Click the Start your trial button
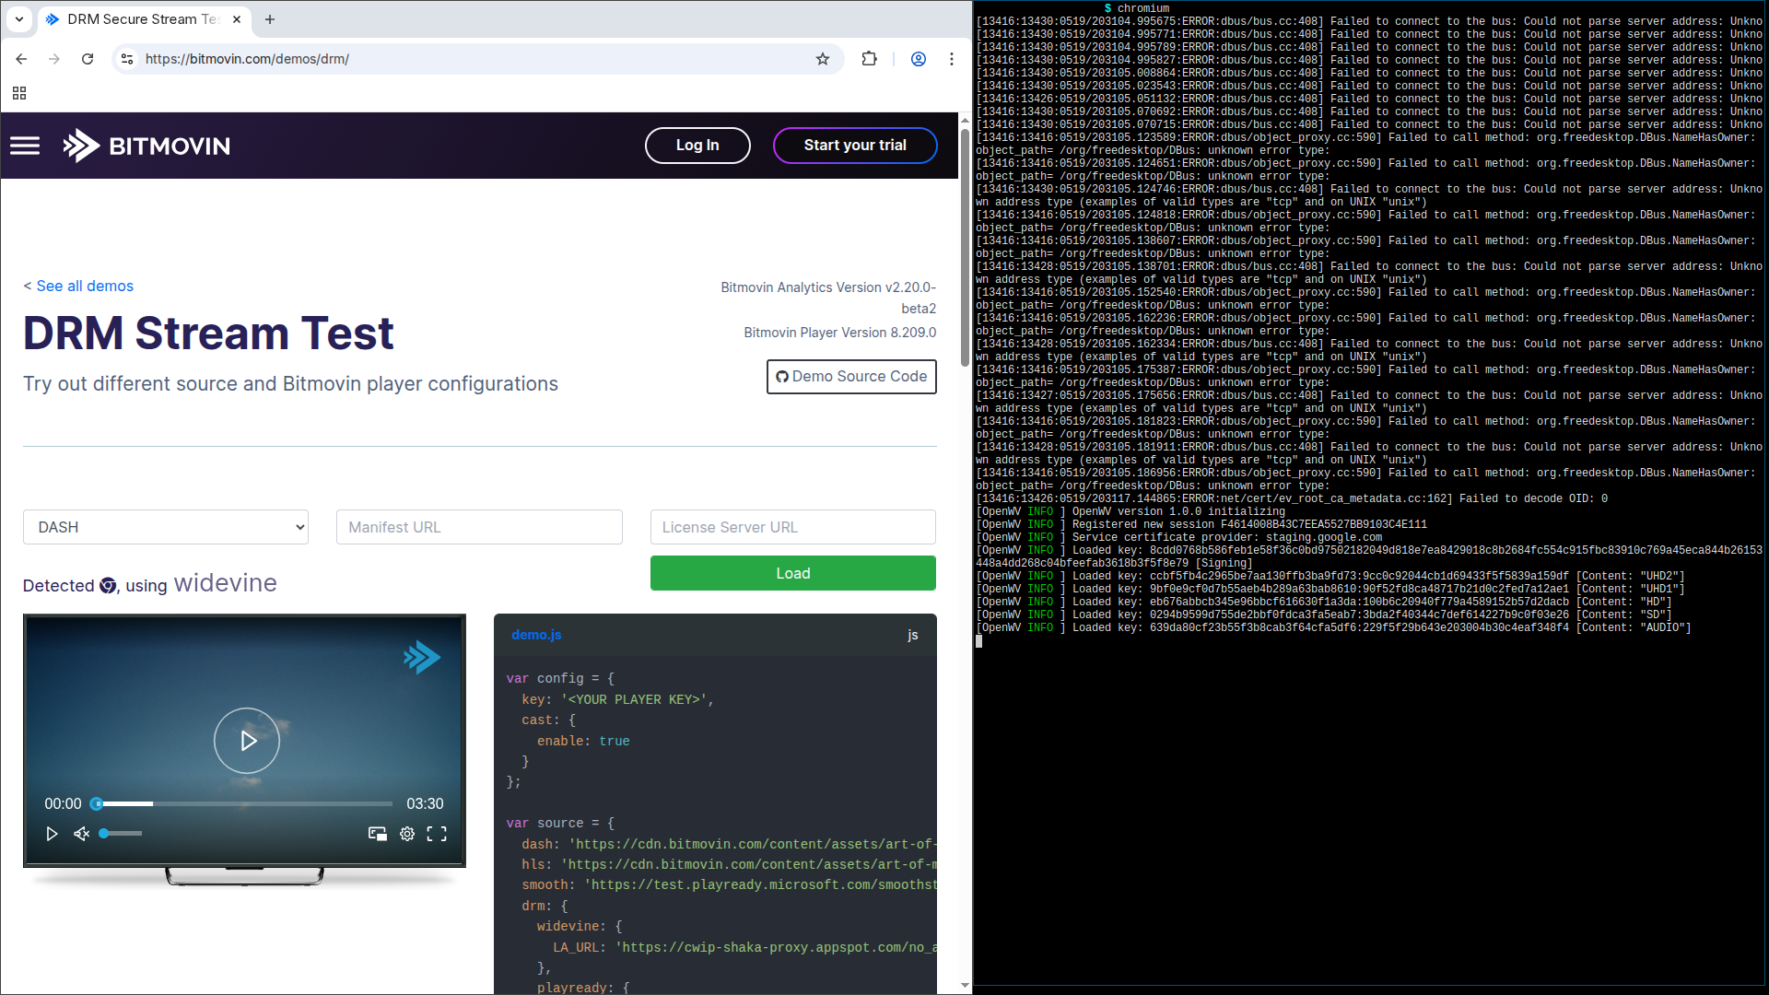 coord(855,146)
